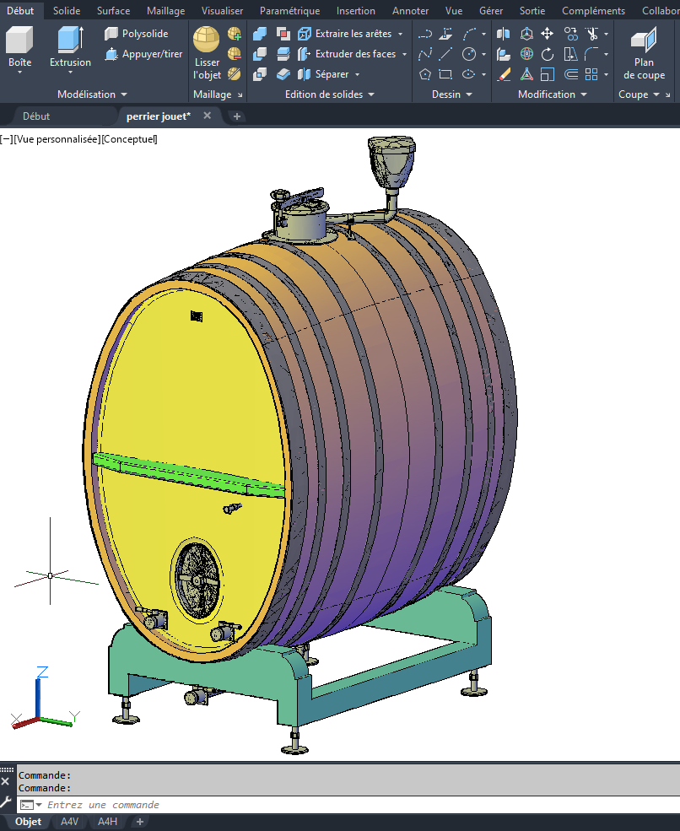Select the Appuyer/tirer tool
The width and height of the screenshot is (680, 831).
(x=143, y=54)
